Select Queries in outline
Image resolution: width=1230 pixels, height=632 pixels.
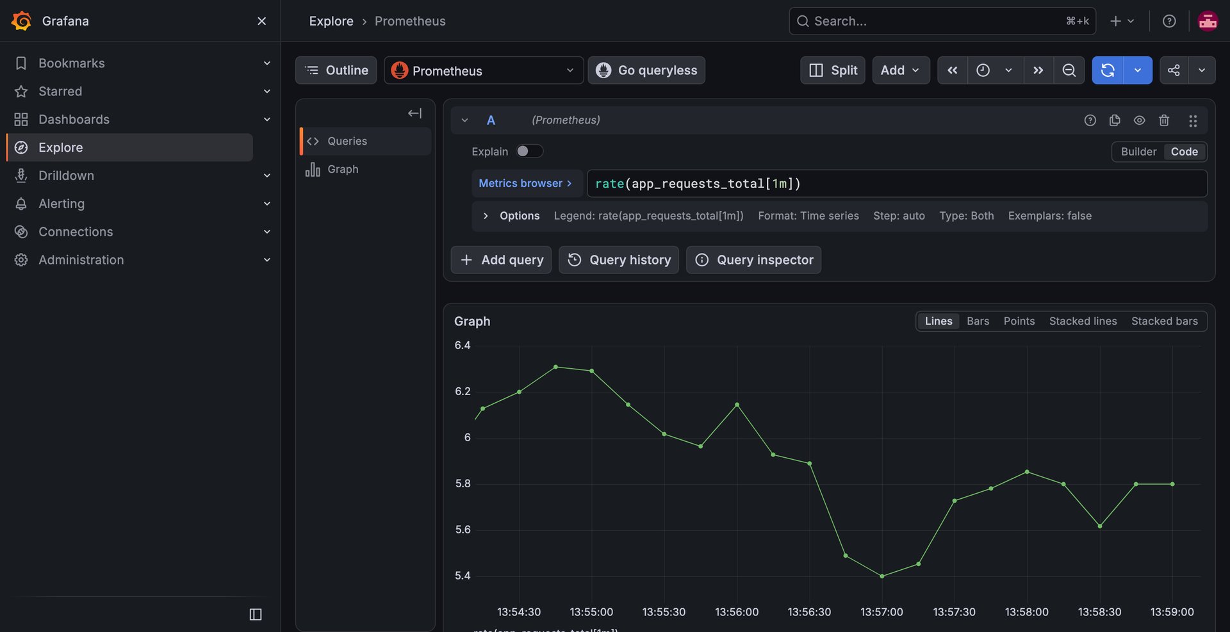(365, 142)
